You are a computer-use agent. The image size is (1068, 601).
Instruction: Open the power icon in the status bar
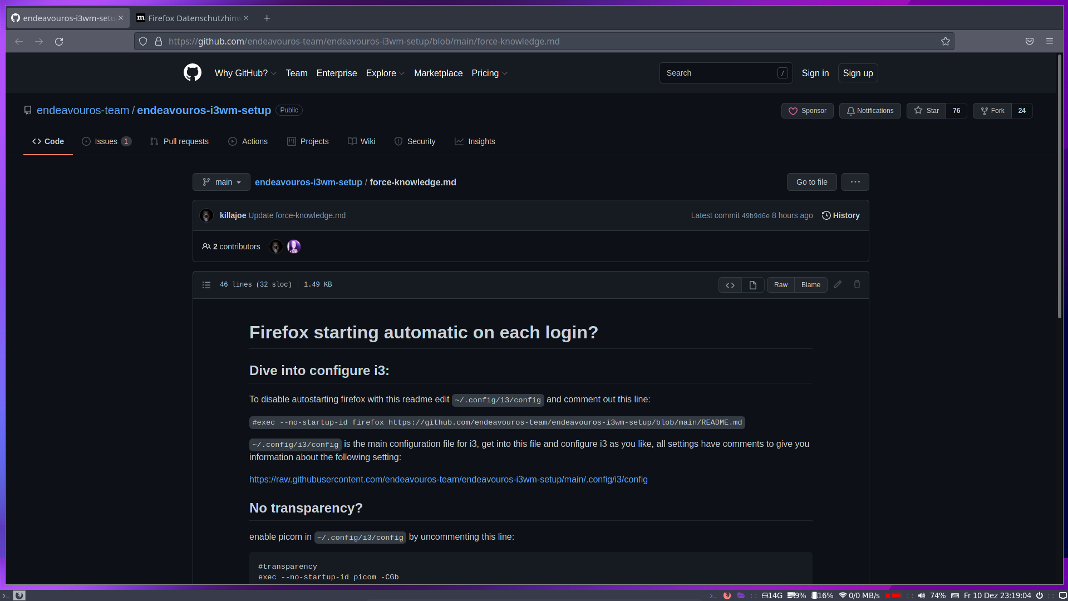(x=1039, y=595)
